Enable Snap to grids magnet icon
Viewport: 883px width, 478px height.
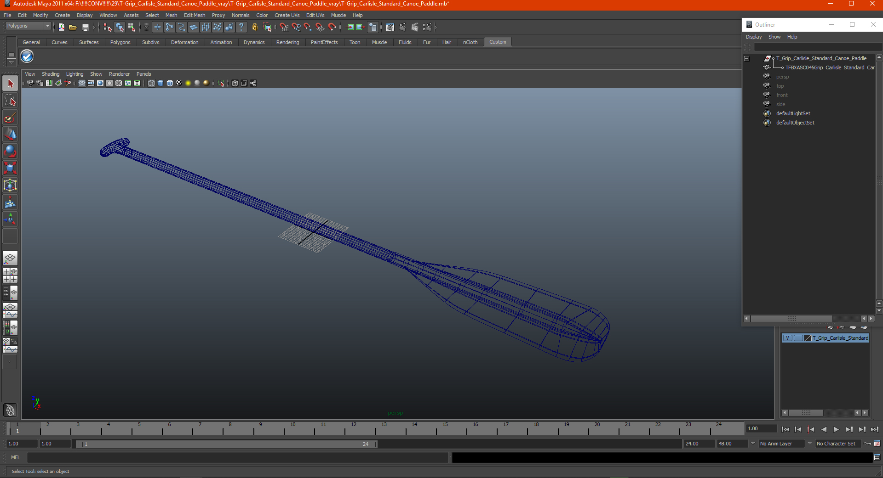284,28
